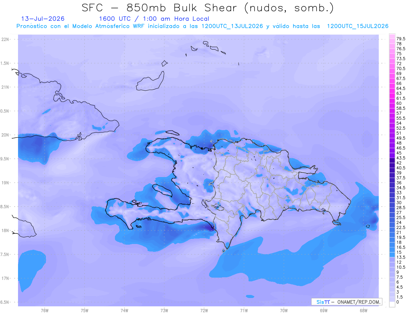Click the '18N' latitude label
Viewport: 408px width, 315px height.
point(5,231)
